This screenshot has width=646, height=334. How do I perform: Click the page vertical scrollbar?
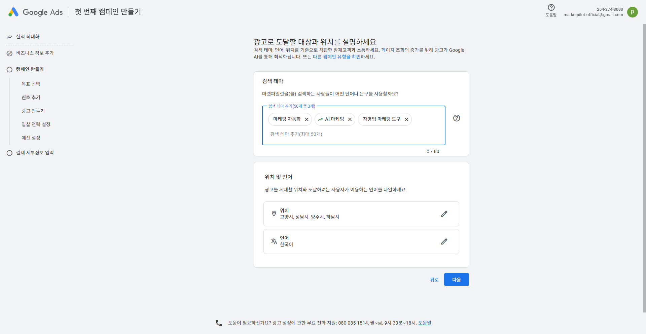pos(644,168)
